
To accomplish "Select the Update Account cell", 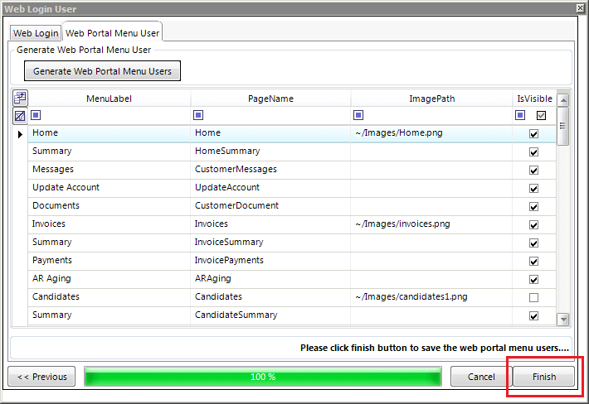I will (x=109, y=188).
